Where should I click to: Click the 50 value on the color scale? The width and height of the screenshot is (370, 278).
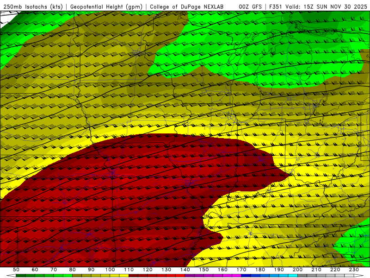16,270
